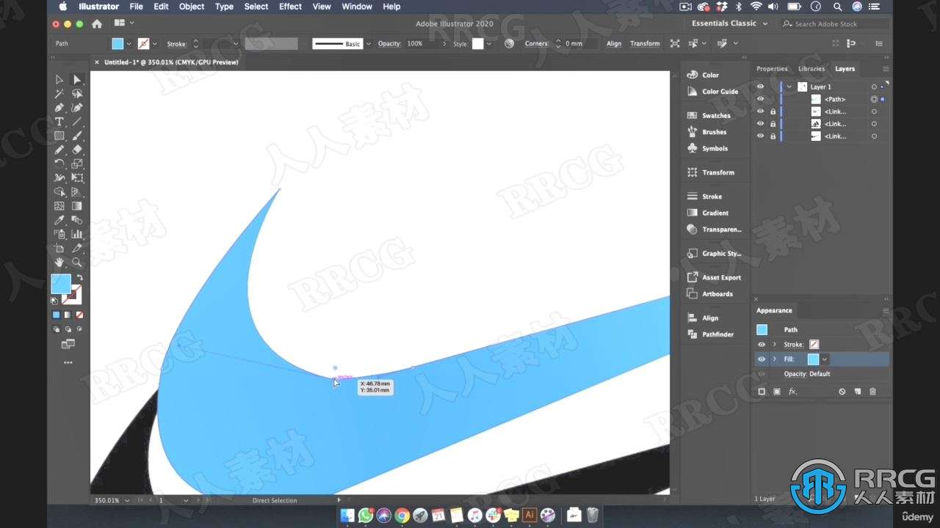The height and width of the screenshot is (528, 940).
Task: Click target circle of <Path> layer
Action: (x=874, y=99)
